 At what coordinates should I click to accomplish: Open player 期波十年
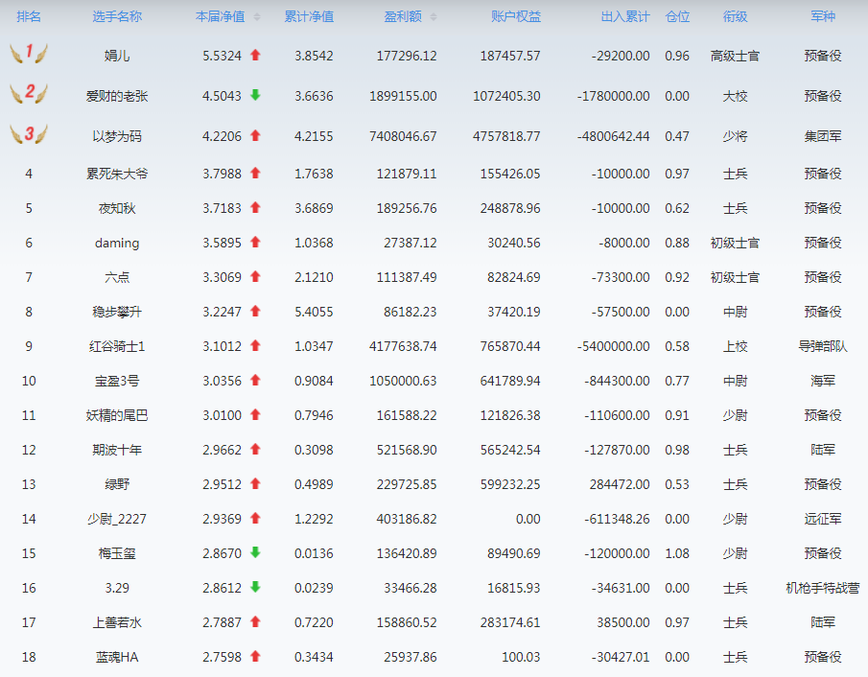(117, 450)
